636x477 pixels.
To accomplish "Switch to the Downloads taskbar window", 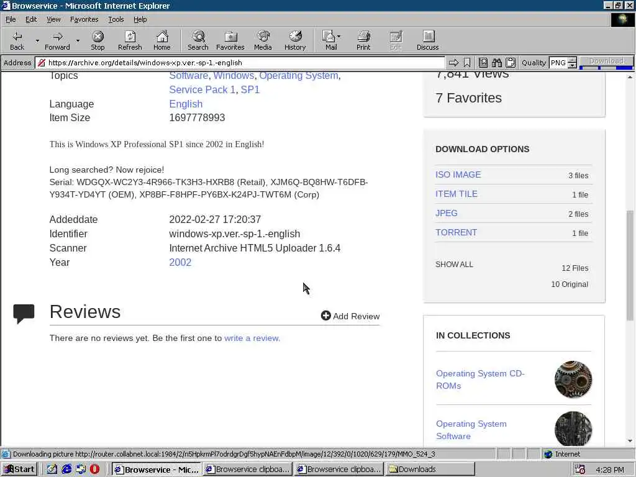I will click(430, 470).
